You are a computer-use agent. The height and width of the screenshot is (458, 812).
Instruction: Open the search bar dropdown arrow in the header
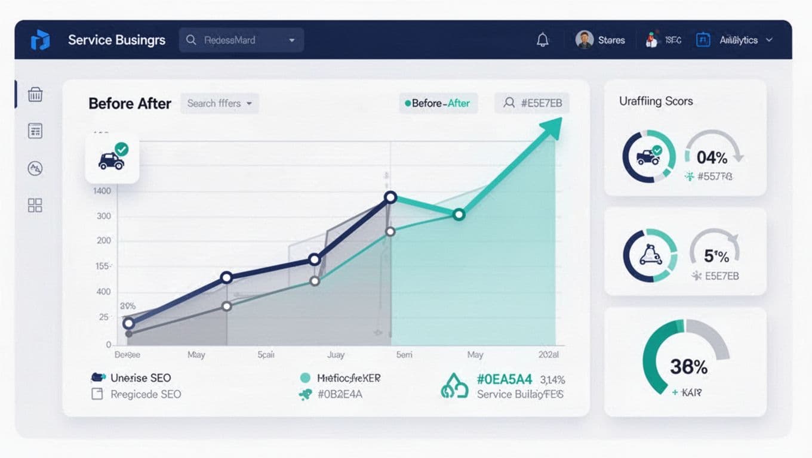(291, 40)
